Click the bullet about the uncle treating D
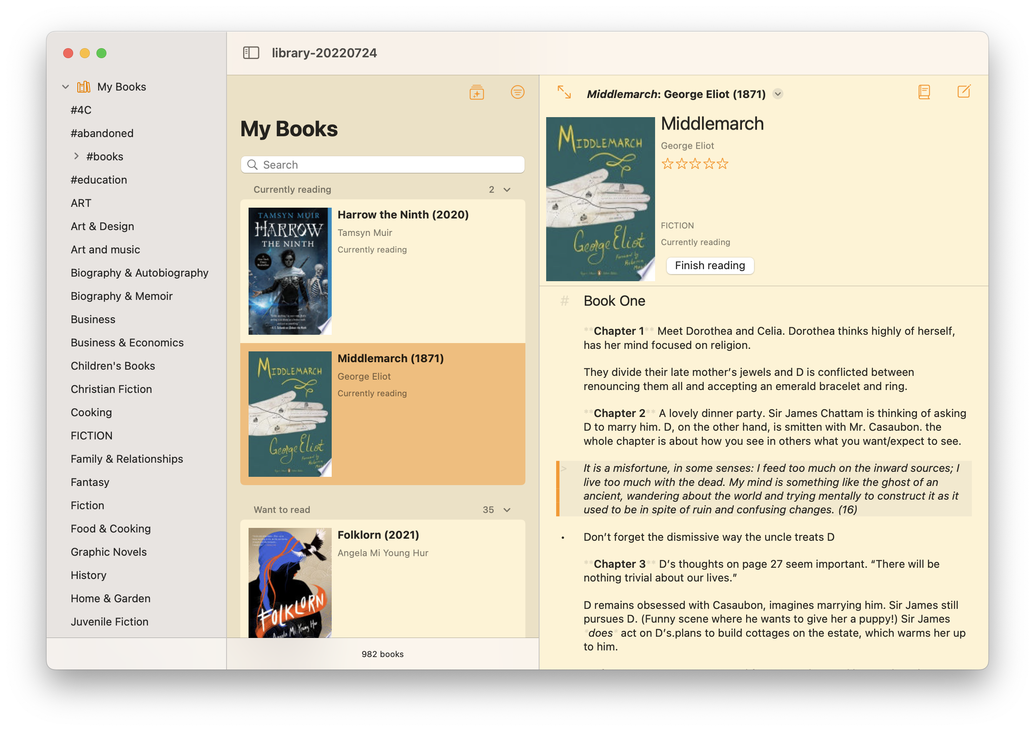Image resolution: width=1035 pixels, height=731 pixels. point(709,537)
